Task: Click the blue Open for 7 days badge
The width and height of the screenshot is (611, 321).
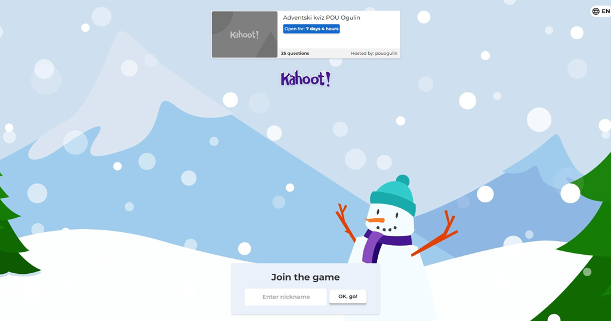Action: (311, 29)
